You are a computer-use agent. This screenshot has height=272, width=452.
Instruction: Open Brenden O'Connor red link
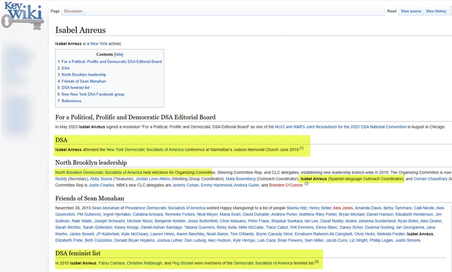[286, 185]
